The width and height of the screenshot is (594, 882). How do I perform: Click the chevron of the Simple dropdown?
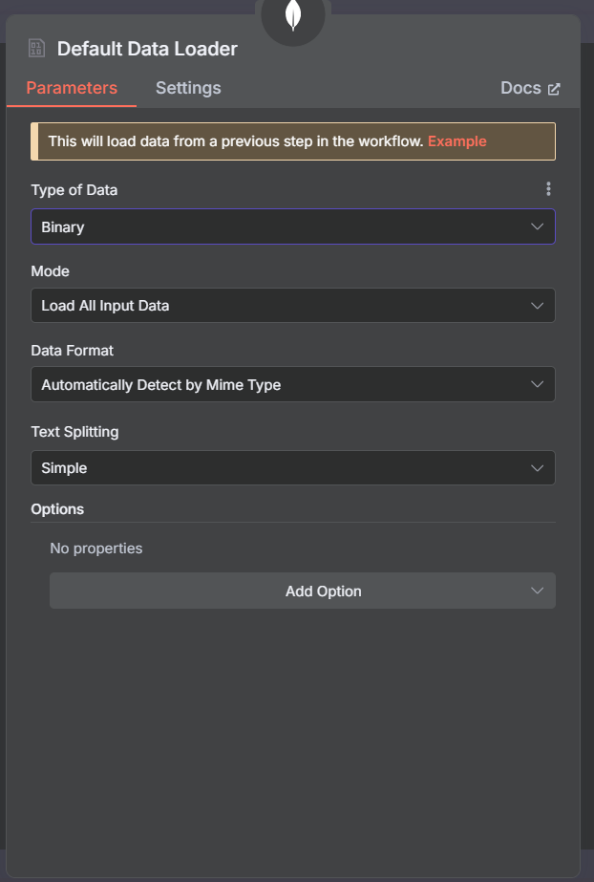coord(538,468)
